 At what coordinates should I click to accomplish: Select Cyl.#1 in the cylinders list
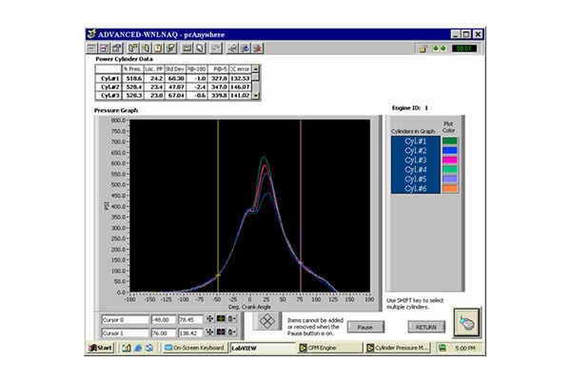tap(416, 142)
